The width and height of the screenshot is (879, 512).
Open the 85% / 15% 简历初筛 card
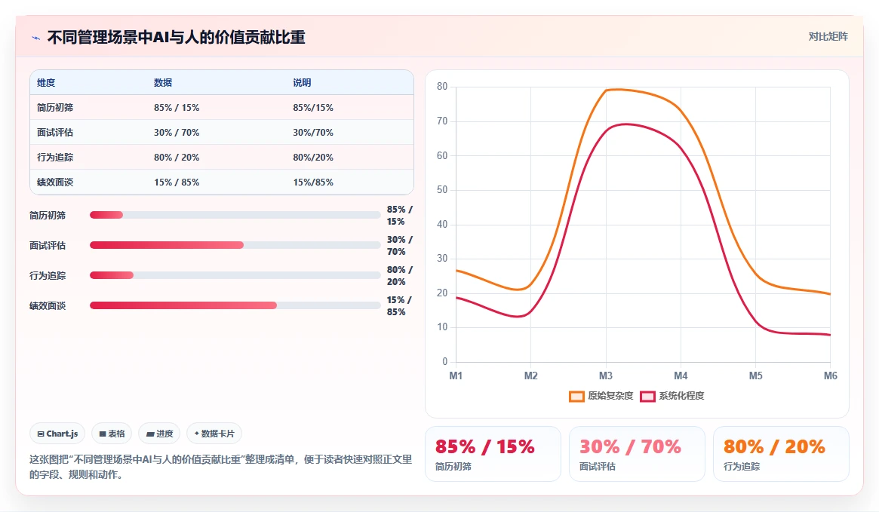coord(493,454)
